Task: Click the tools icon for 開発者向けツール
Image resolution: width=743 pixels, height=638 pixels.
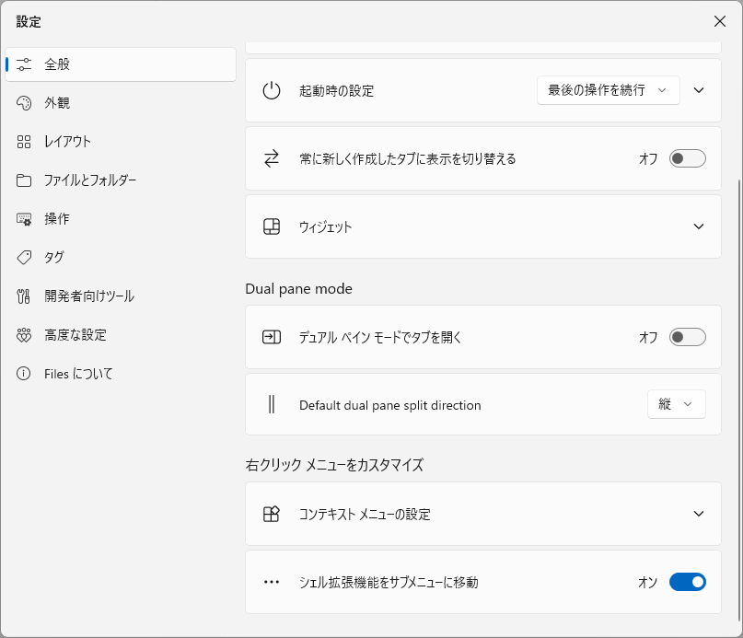Action: pyautogui.click(x=24, y=296)
